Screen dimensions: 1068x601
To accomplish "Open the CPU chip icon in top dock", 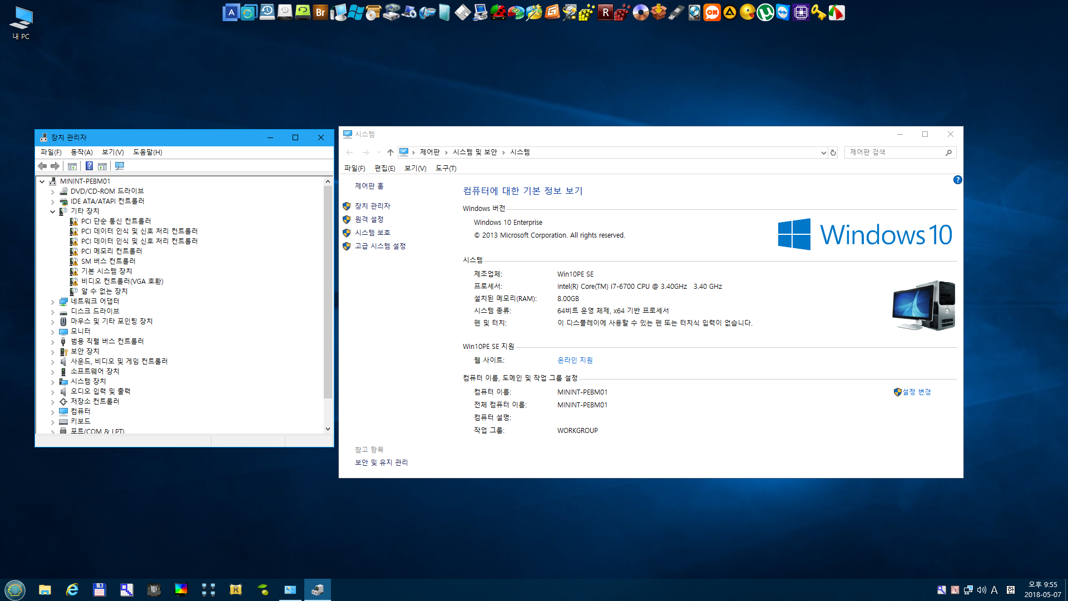I will (x=800, y=12).
